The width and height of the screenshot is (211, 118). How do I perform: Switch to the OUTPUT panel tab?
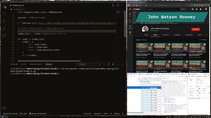click(x=24, y=64)
